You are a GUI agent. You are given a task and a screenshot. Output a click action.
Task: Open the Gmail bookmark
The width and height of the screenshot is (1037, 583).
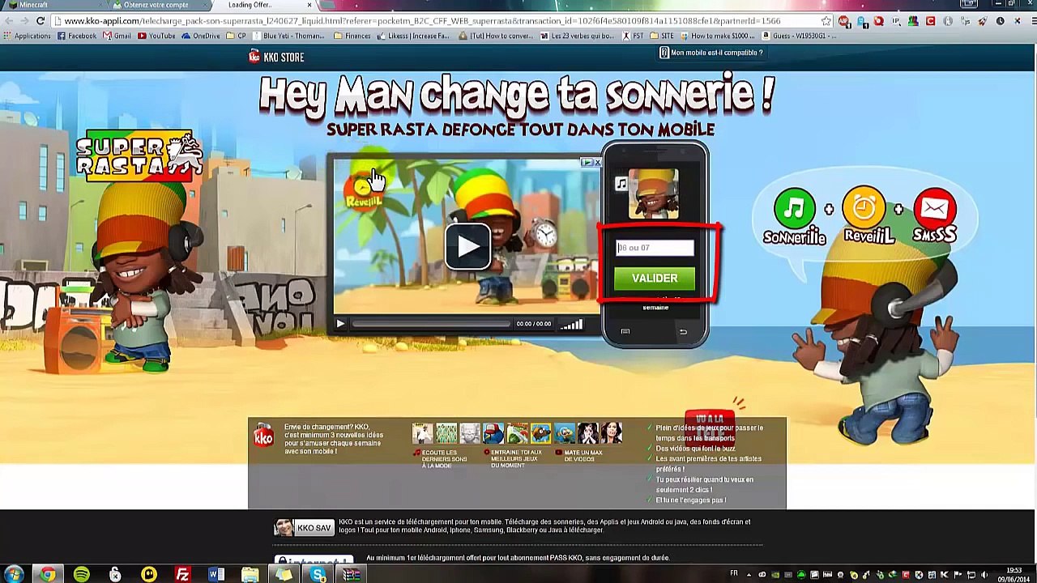(117, 36)
